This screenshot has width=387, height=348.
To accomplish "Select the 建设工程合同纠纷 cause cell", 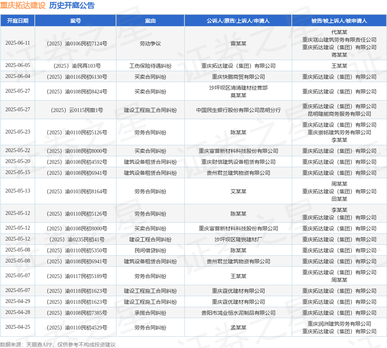I will (150, 239).
